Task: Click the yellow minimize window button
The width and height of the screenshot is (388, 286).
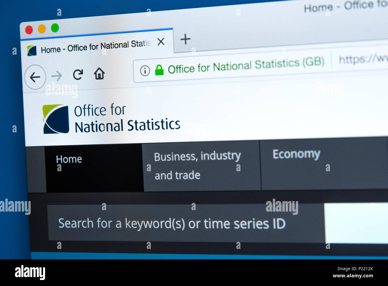Action: pos(42,29)
